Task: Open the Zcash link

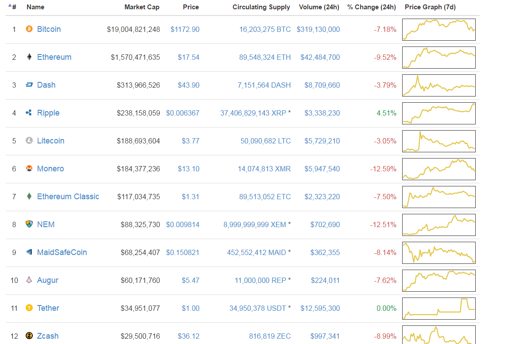Action: (x=48, y=336)
